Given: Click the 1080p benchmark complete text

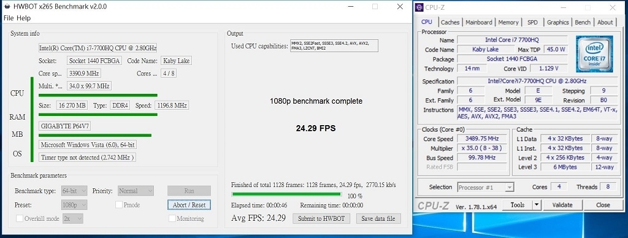Looking at the screenshot, I should tap(316, 101).
